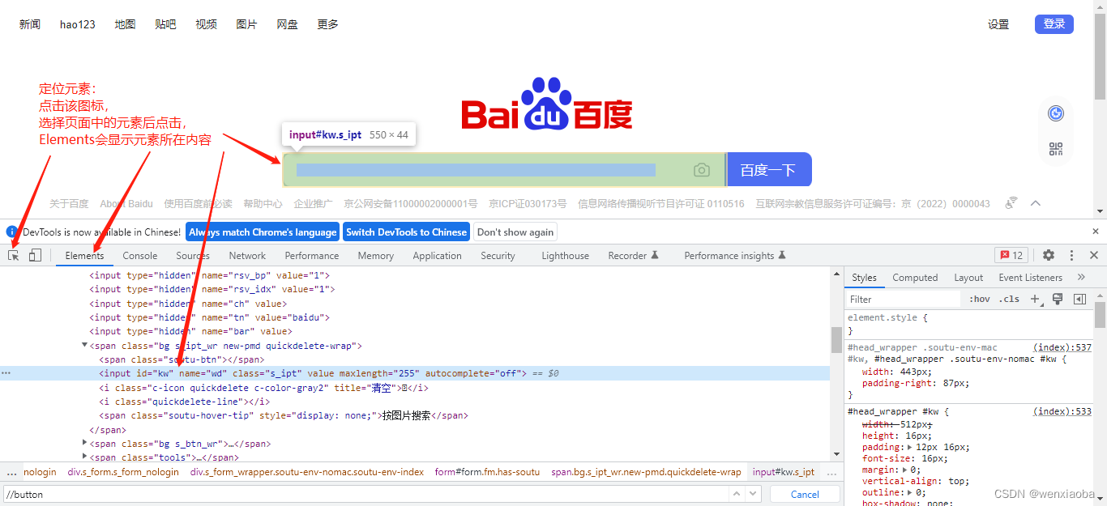Click Don't show again button
The height and width of the screenshot is (506, 1107).
tap(515, 232)
